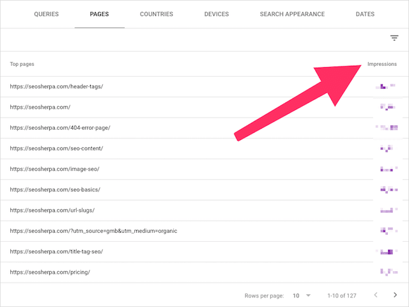Go to previous page of results
Screen dimensions: 409x307
(376, 295)
